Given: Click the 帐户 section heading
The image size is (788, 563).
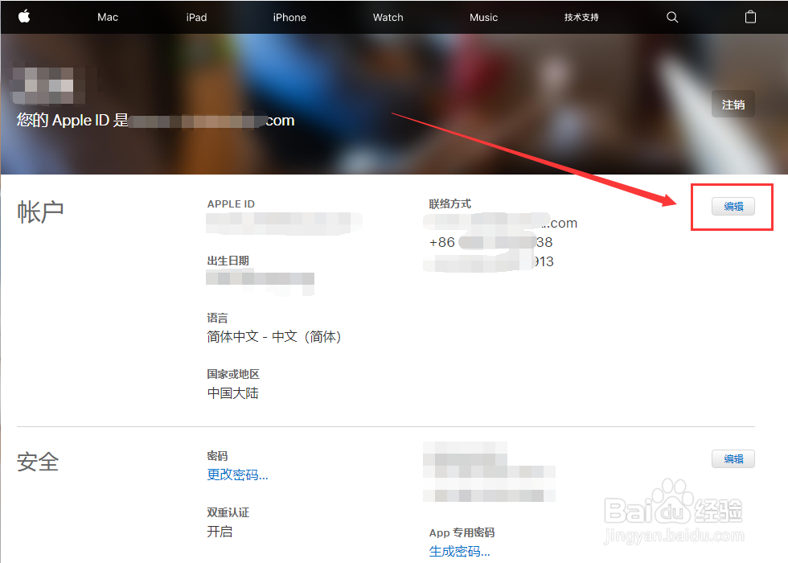Looking at the screenshot, I should coord(40,212).
